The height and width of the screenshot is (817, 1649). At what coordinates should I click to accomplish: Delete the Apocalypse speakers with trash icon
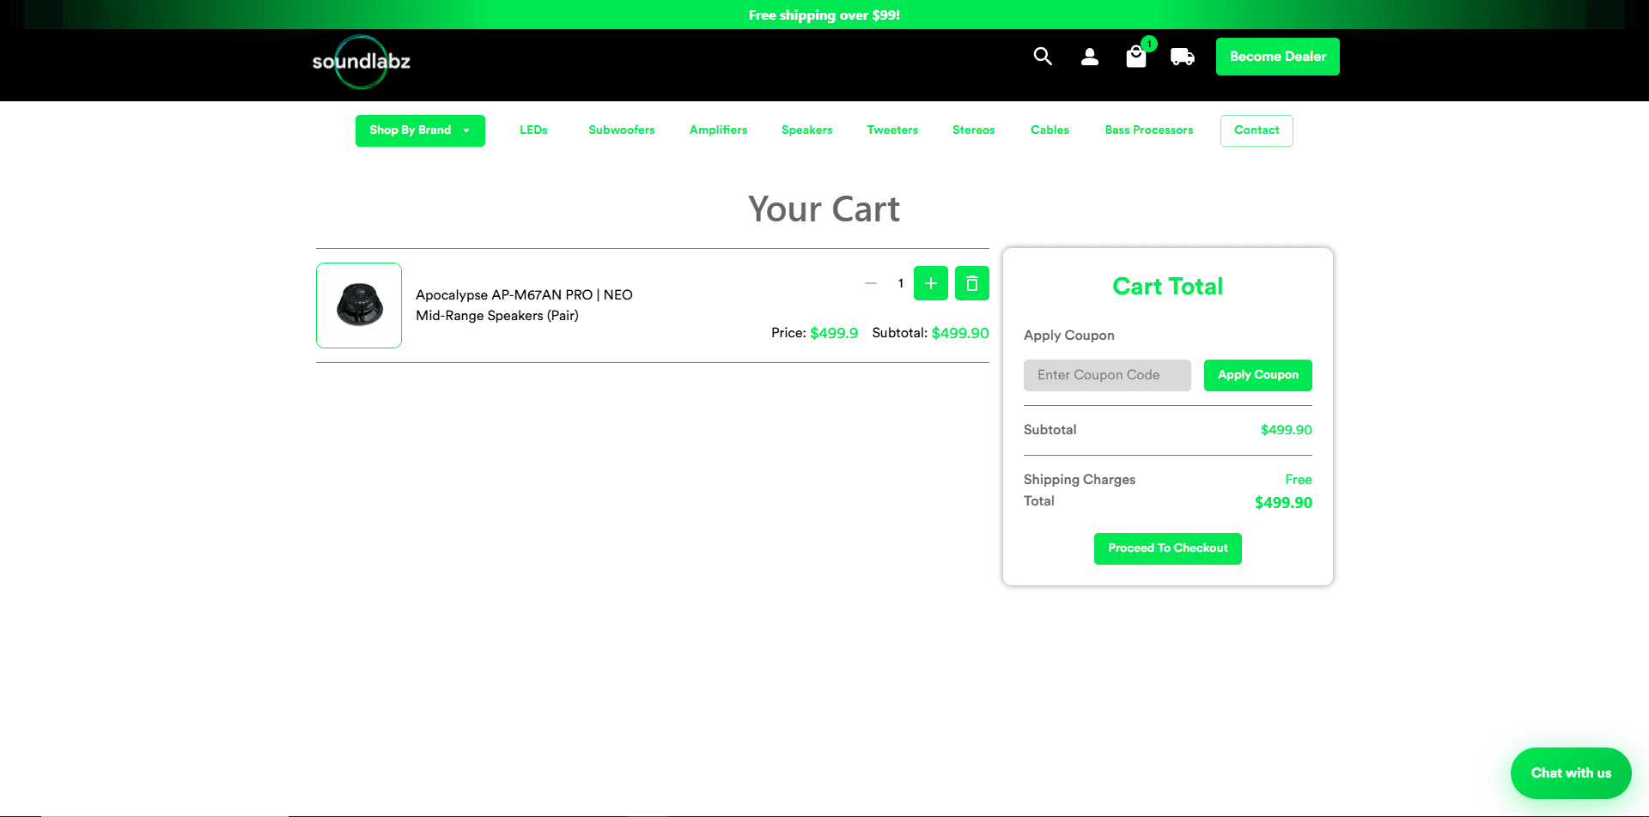972,283
